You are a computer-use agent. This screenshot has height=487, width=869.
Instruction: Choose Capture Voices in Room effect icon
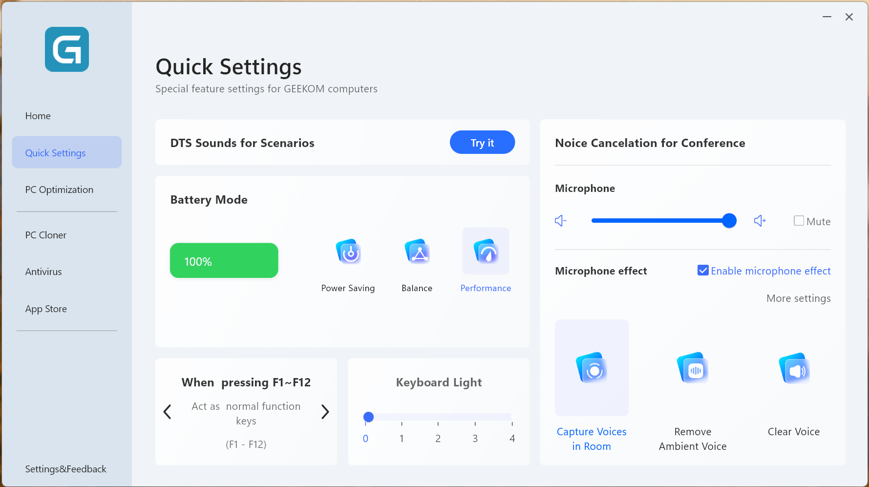592,368
